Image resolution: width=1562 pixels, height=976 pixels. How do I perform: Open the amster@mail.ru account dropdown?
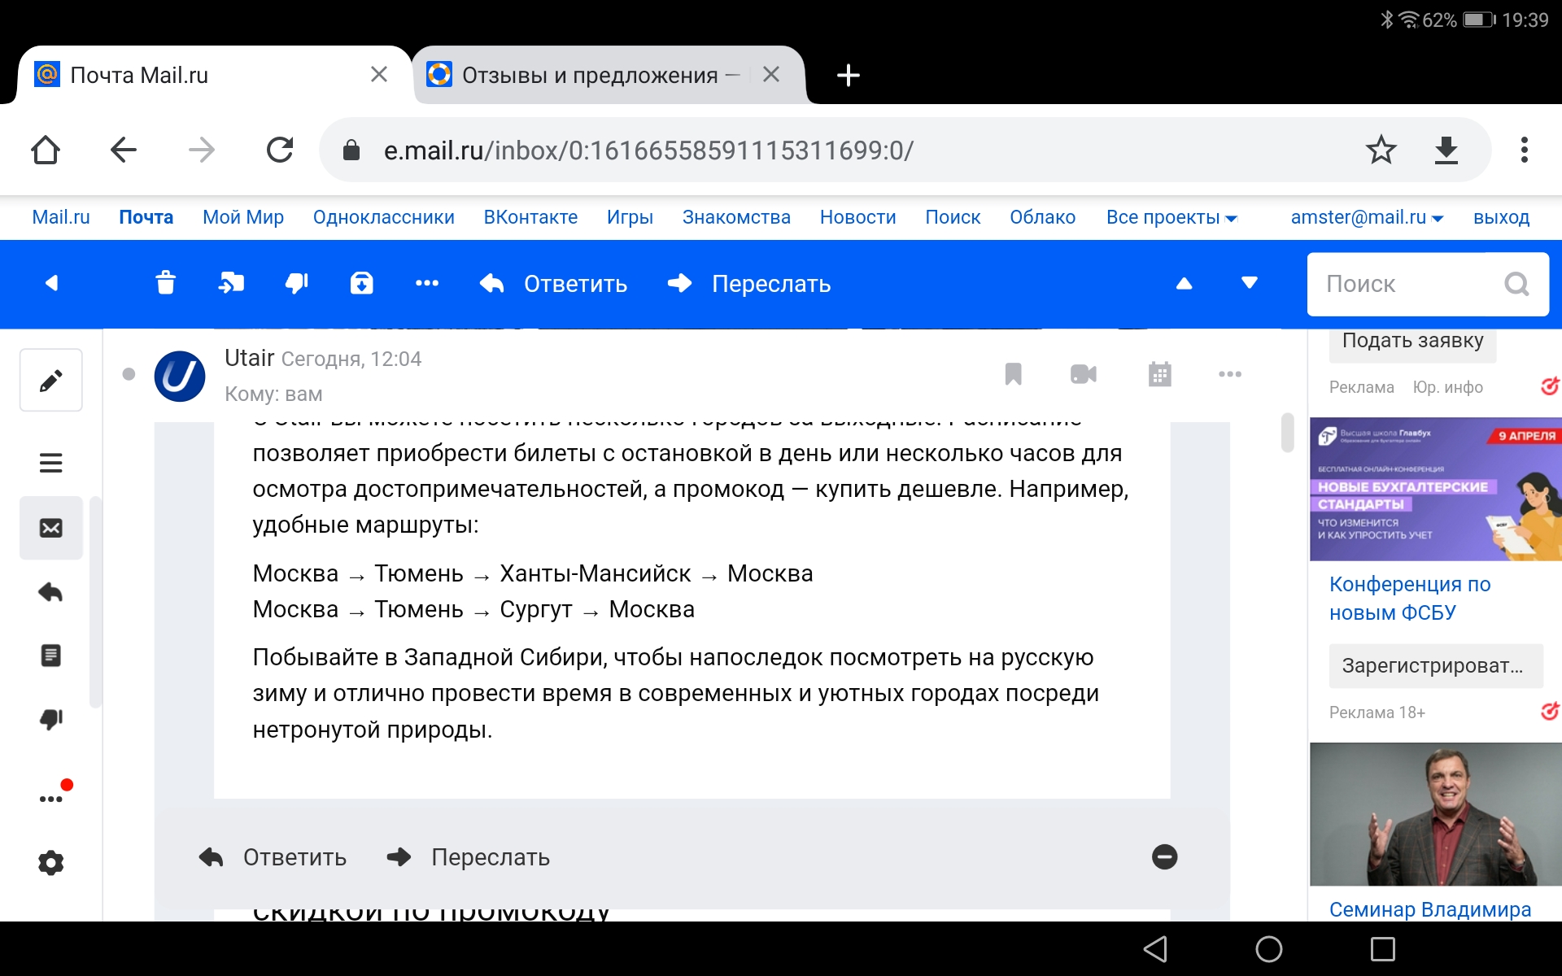[1367, 217]
